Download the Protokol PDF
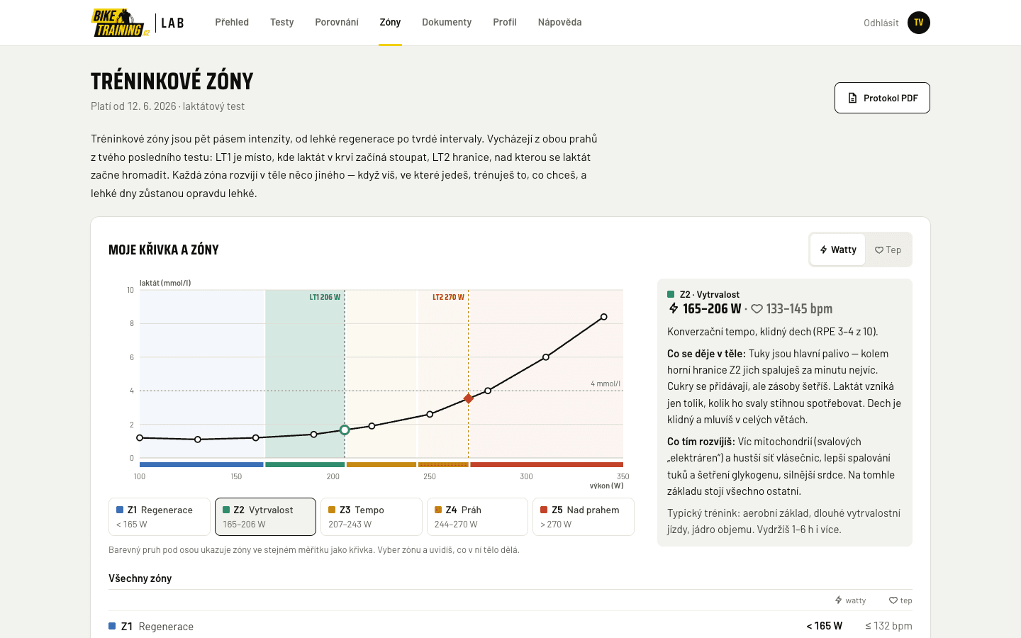1021x638 pixels. (882, 98)
